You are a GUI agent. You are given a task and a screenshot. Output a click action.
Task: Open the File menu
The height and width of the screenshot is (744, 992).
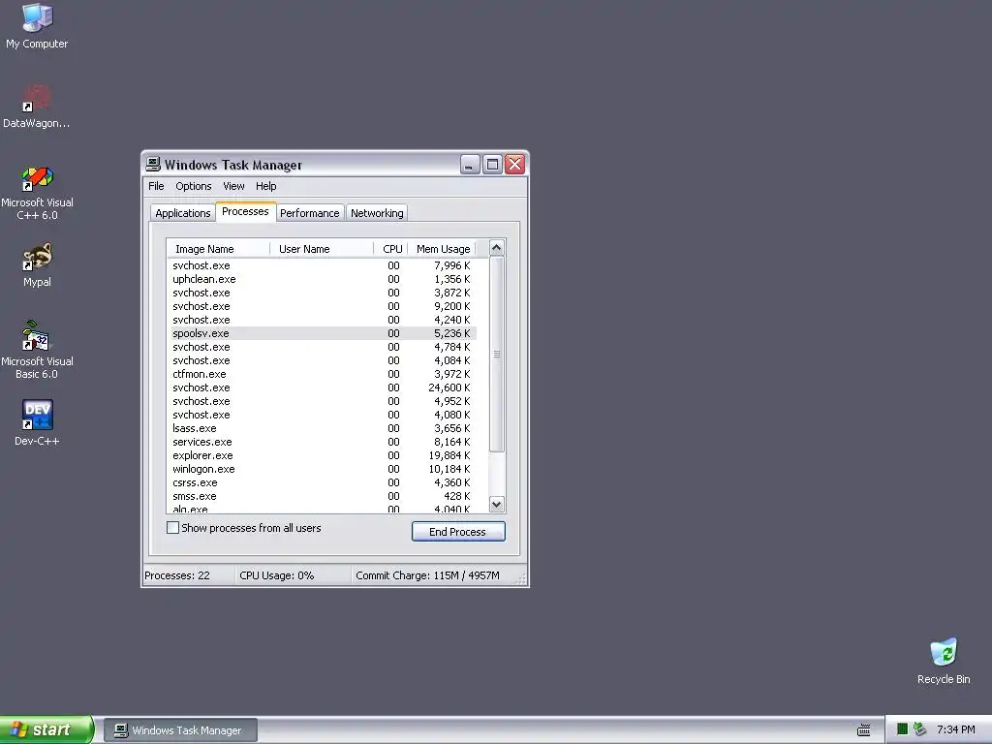(156, 186)
